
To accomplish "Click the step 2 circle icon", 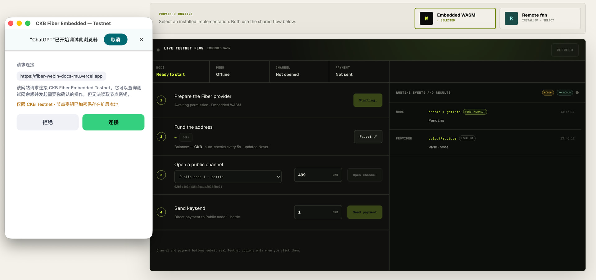I will tap(161, 136).
